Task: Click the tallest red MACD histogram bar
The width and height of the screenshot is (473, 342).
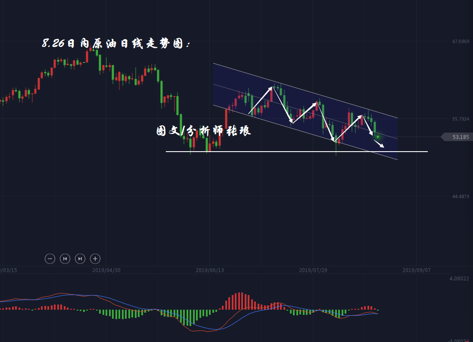Action: point(242,301)
